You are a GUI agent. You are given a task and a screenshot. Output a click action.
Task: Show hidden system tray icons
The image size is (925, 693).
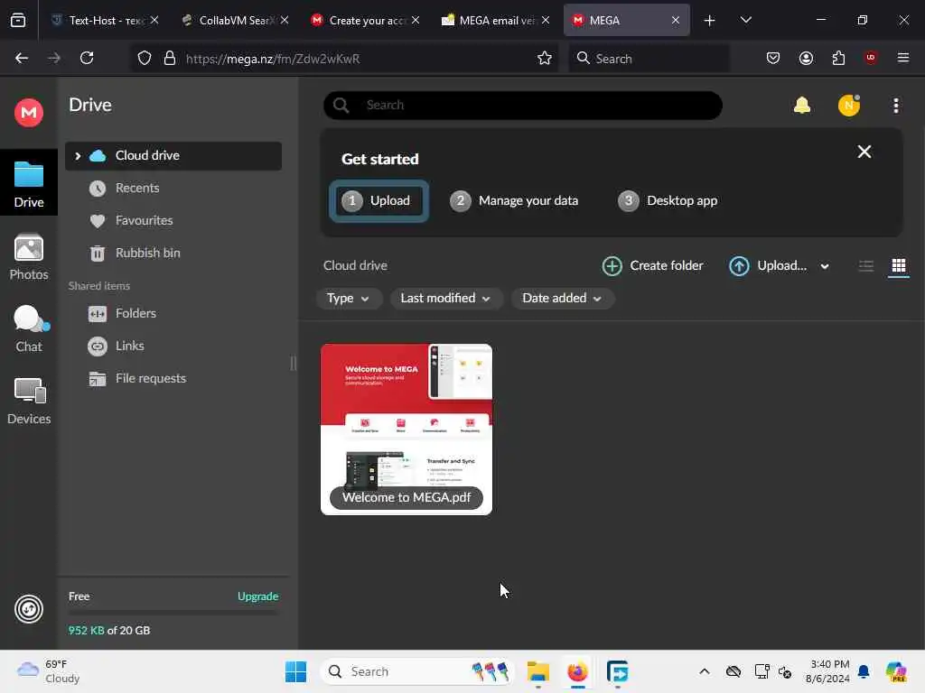(705, 671)
